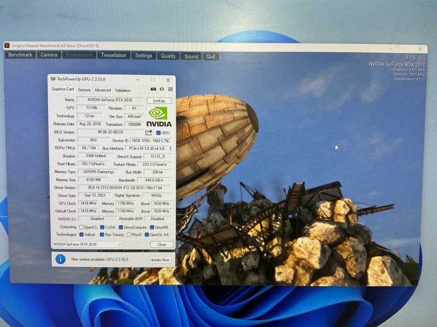
Task: Click the GPU Name field
Action: 110,100
